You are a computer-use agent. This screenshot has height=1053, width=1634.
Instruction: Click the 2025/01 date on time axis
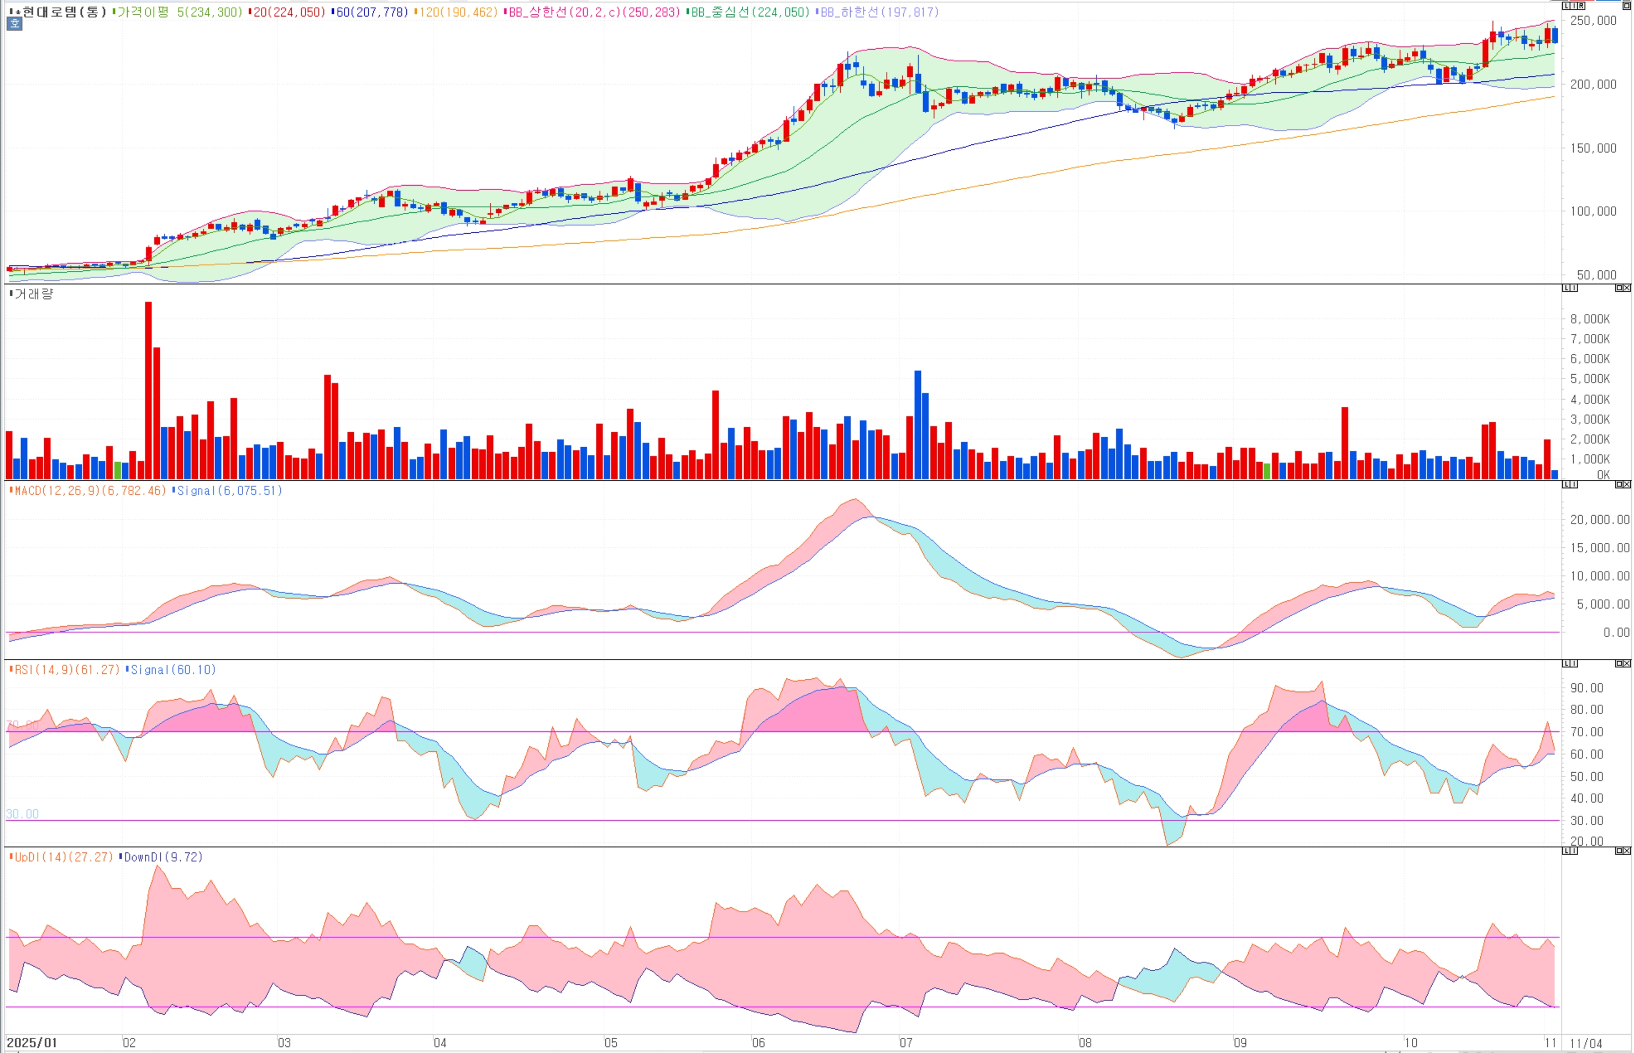point(32,1042)
